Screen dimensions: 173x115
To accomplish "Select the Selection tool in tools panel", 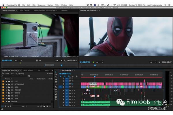I will coord(56,72).
